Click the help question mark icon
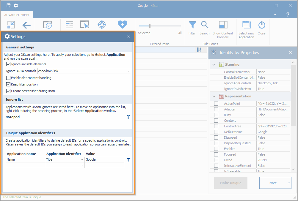Image resolution: width=298 pixels, height=201 pixels. 288,15
